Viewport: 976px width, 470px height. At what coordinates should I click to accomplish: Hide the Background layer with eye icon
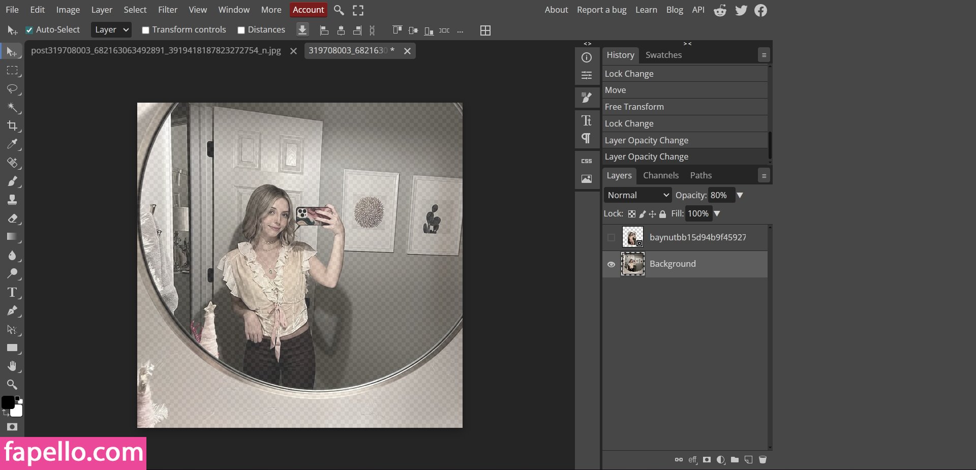tap(611, 264)
